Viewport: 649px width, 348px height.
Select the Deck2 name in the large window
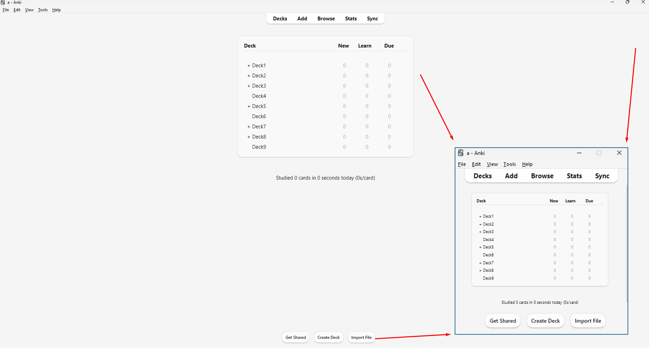coord(259,76)
